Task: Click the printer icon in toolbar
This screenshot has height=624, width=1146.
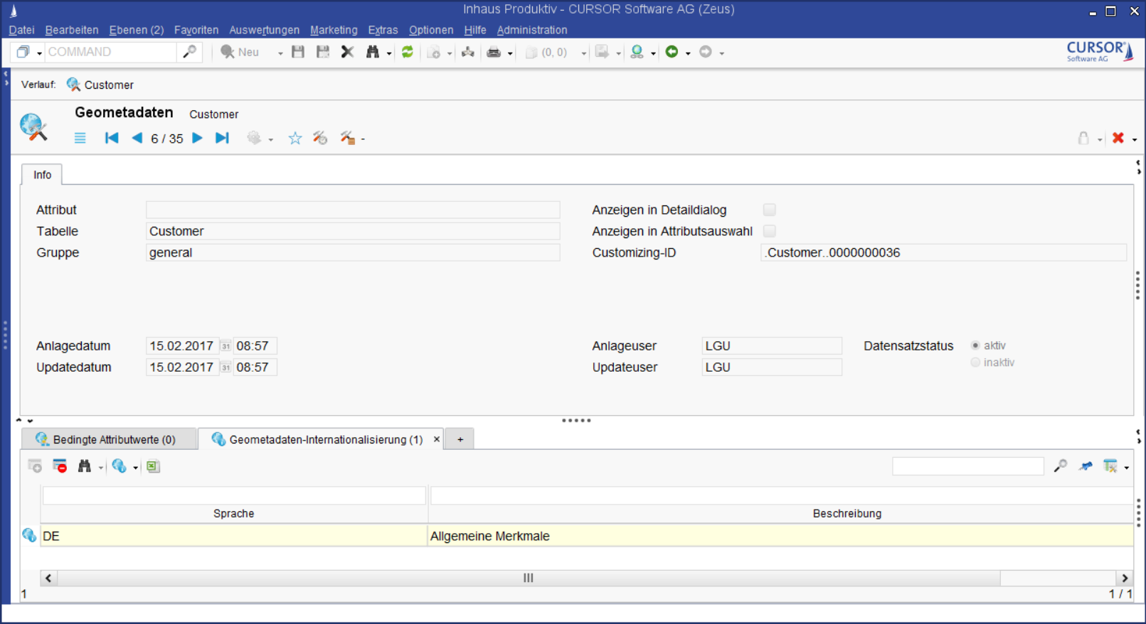Action: pos(494,52)
